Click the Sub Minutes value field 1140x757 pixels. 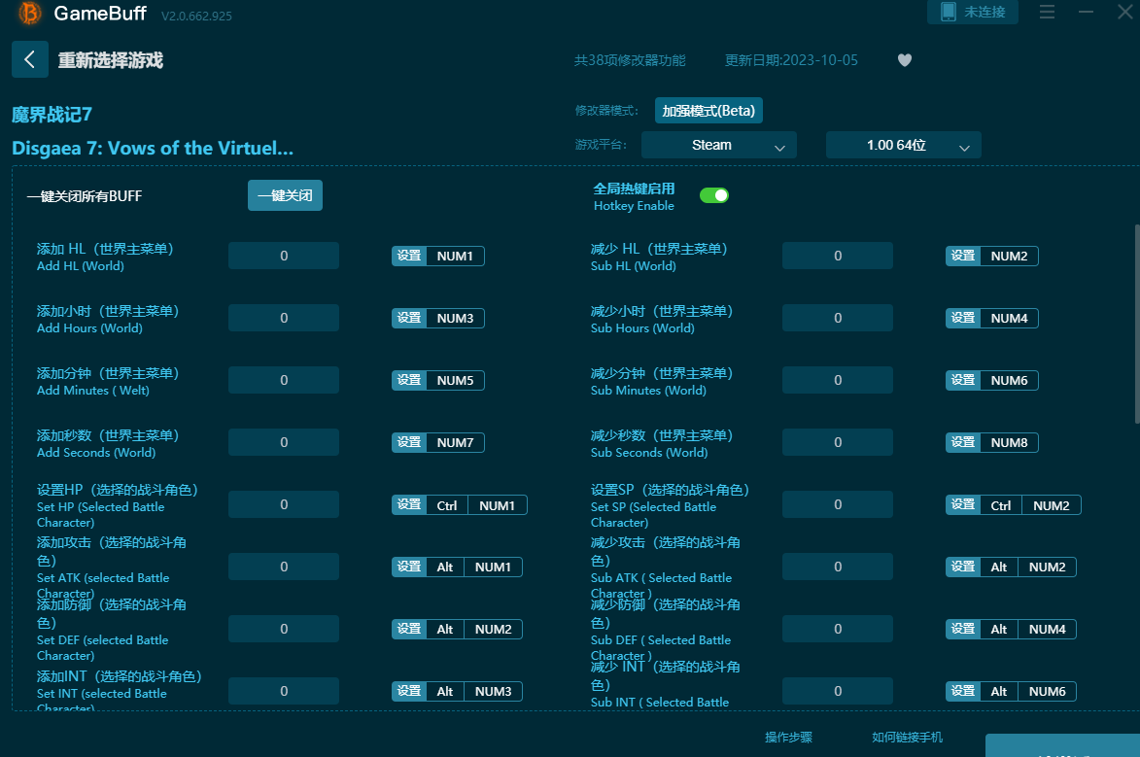[x=838, y=380]
